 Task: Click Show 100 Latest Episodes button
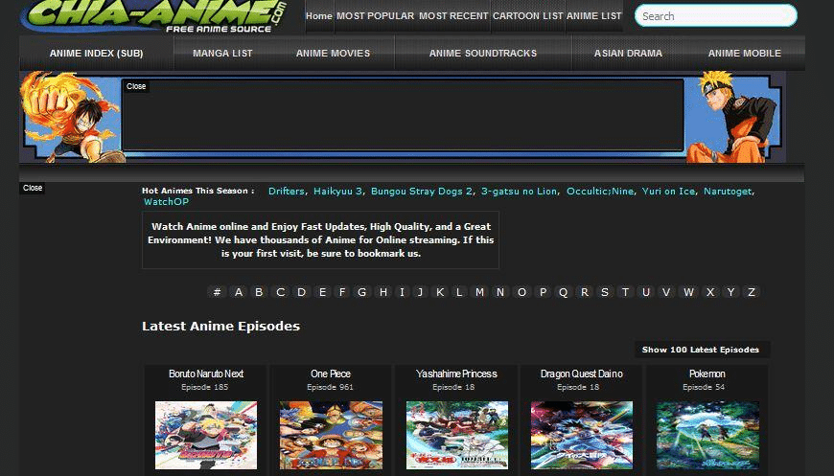[701, 350]
